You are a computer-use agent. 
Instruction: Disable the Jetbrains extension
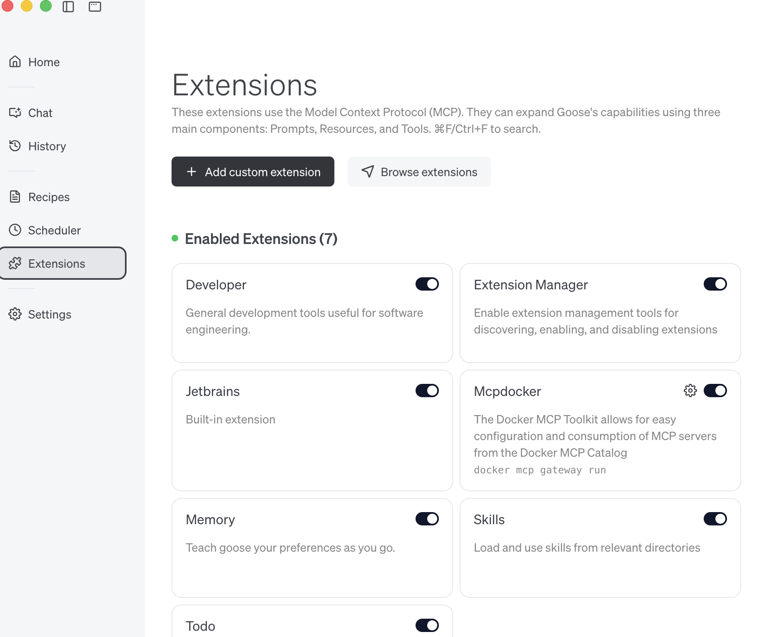coord(427,391)
